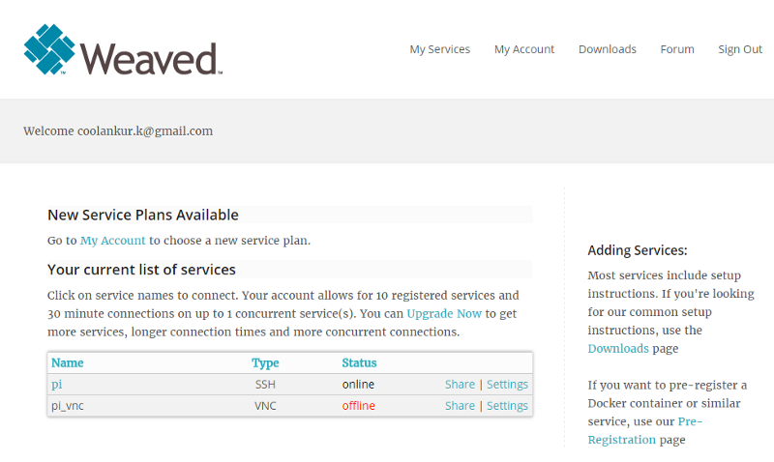Open the My Services menu item
Image resolution: width=774 pixels, height=462 pixels.
[440, 49]
